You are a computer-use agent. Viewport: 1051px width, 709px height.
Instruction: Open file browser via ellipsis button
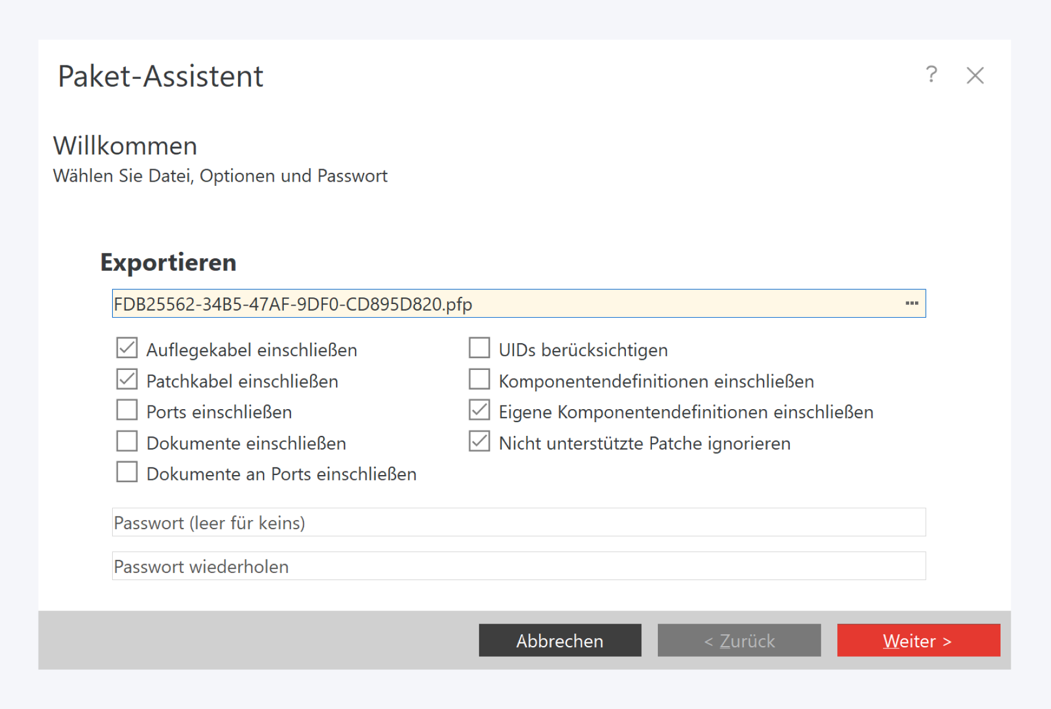tap(911, 303)
